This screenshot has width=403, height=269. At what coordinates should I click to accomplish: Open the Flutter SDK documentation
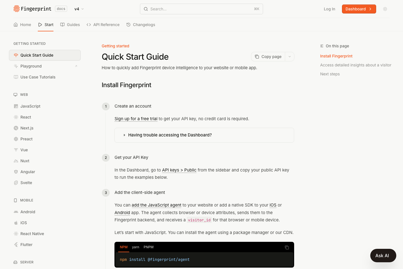pyautogui.click(x=26, y=245)
